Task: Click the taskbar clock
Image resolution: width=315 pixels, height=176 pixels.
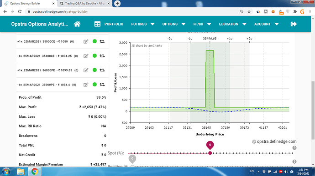Action: click(303, 171)
